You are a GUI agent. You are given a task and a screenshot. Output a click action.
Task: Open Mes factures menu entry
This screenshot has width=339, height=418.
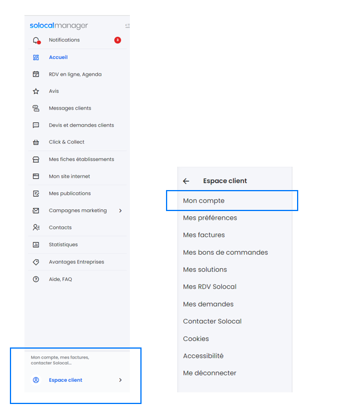coord(204,235)
